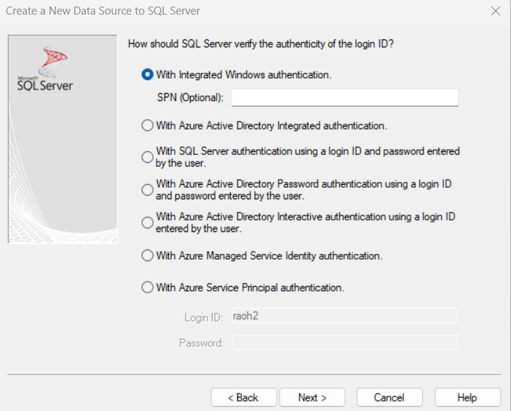
Task: Cancel the data source wizard
Action: 389,397
